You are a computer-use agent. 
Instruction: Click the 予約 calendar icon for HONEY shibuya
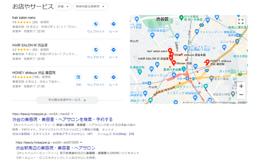pyautogui.click(x=78, y=77)
